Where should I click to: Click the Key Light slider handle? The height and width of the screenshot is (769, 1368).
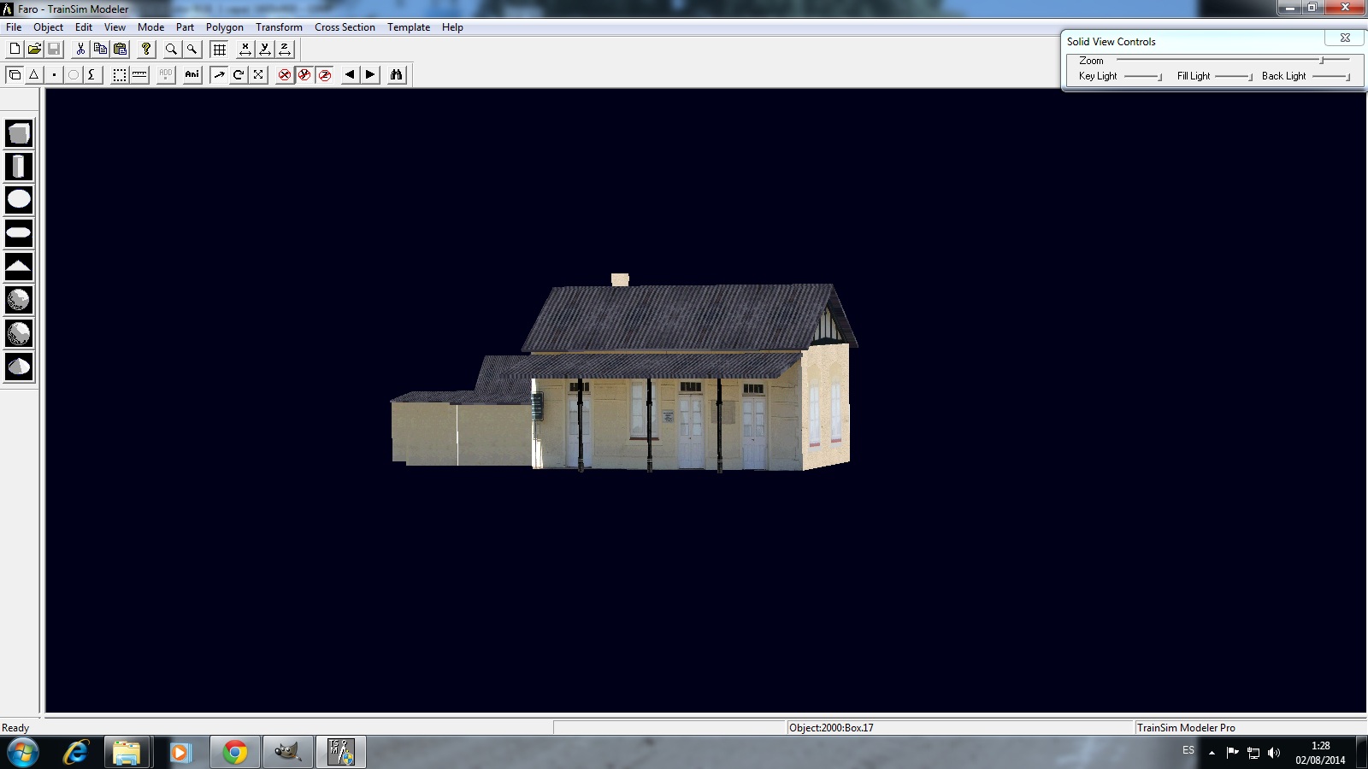click(1159, 77)
